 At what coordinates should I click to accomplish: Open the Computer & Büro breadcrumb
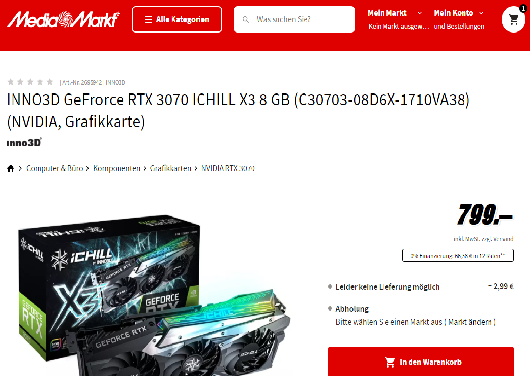pos(54,168)
